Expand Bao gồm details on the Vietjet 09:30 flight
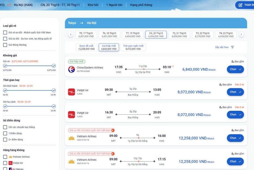Screen dimensions: 254x170 pos(225,84)
